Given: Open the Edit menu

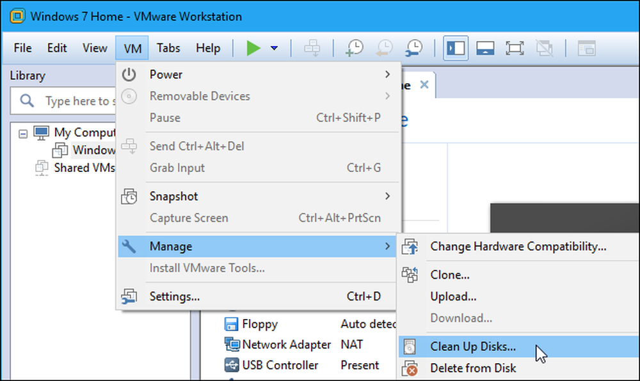Looking at the screenshot, I should [57, 48].
